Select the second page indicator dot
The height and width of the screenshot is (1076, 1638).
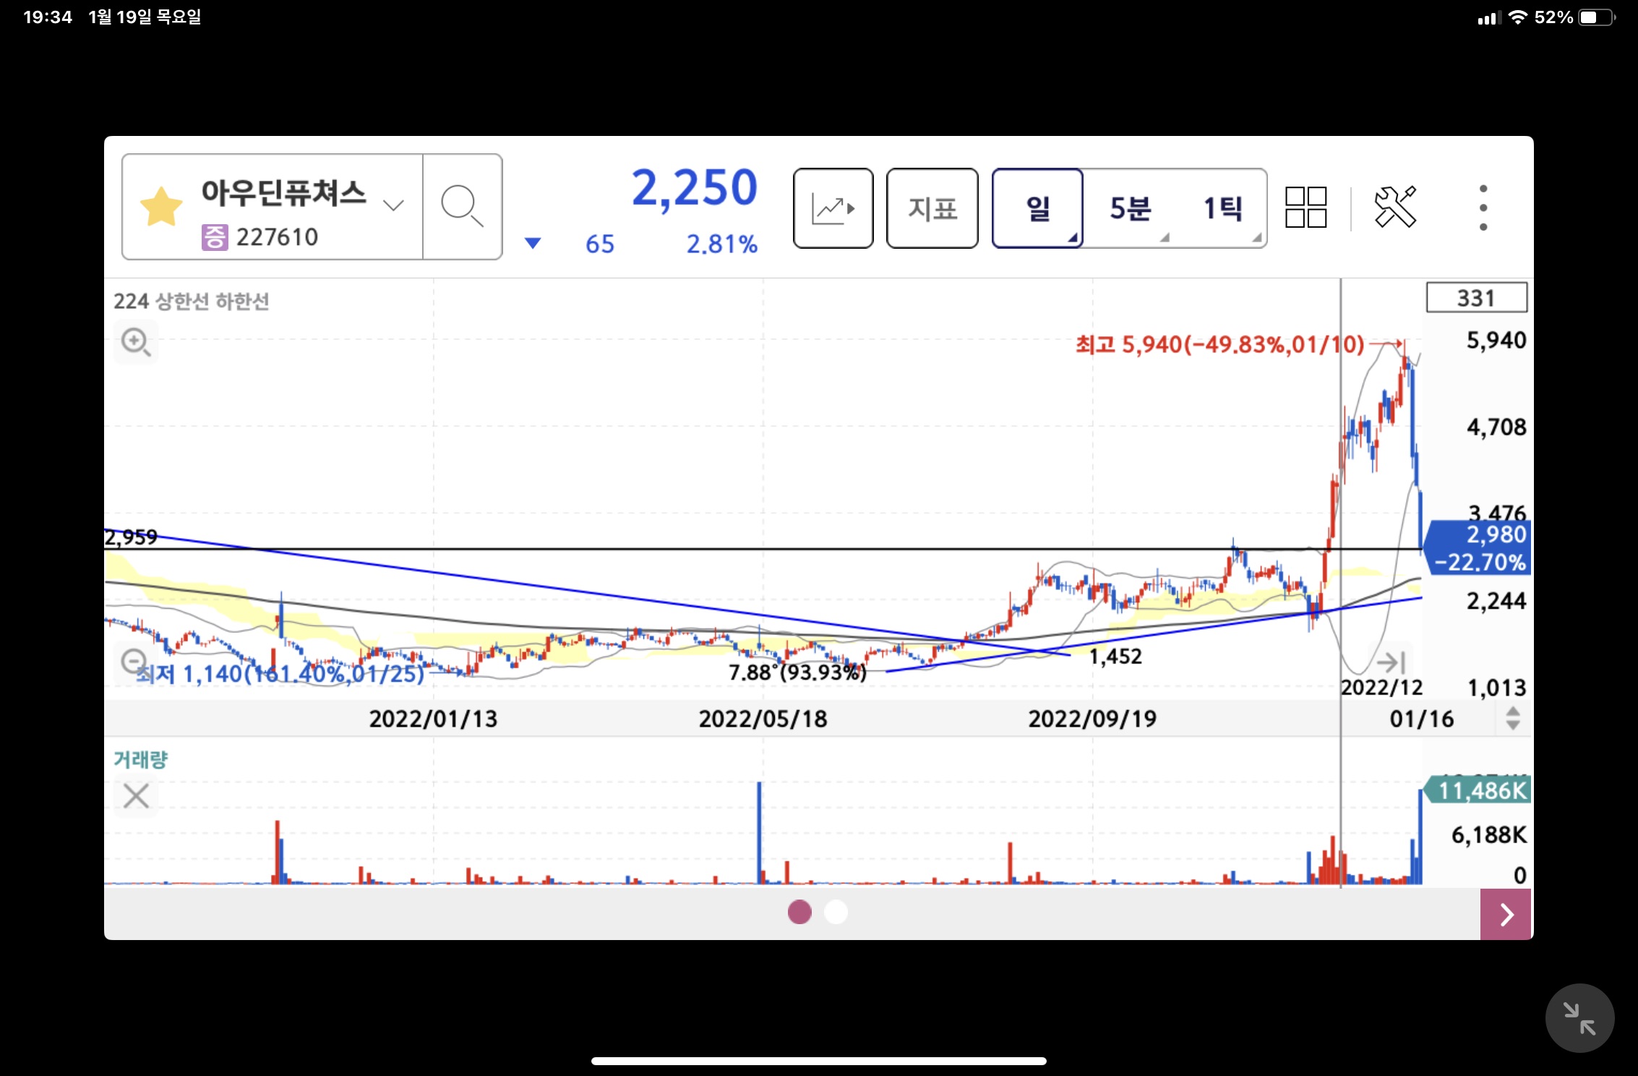[836, 912]
